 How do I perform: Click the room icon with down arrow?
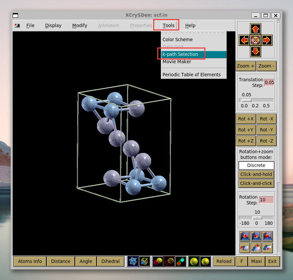click(245, 237)
